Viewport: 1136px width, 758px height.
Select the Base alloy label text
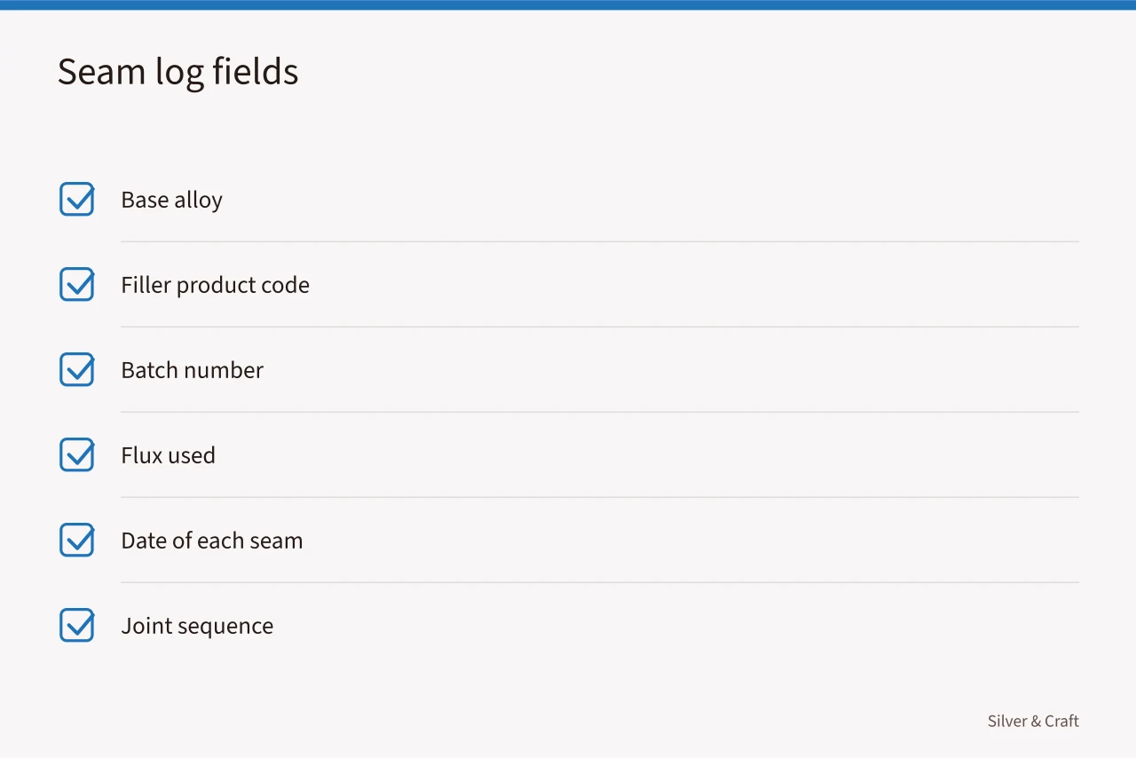coord(171,201)
